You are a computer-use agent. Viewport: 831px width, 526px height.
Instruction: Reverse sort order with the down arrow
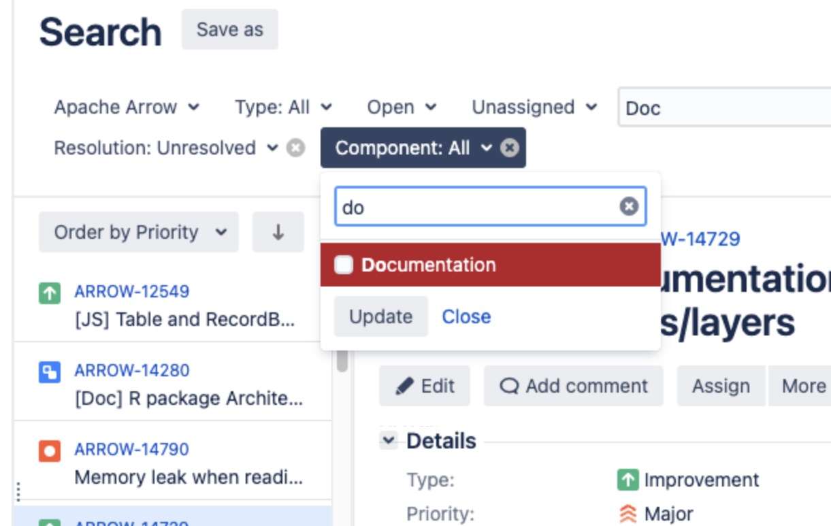278,233
